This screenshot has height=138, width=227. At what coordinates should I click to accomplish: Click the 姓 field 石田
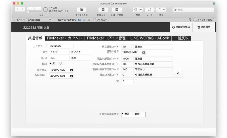[x=59, y=58]
